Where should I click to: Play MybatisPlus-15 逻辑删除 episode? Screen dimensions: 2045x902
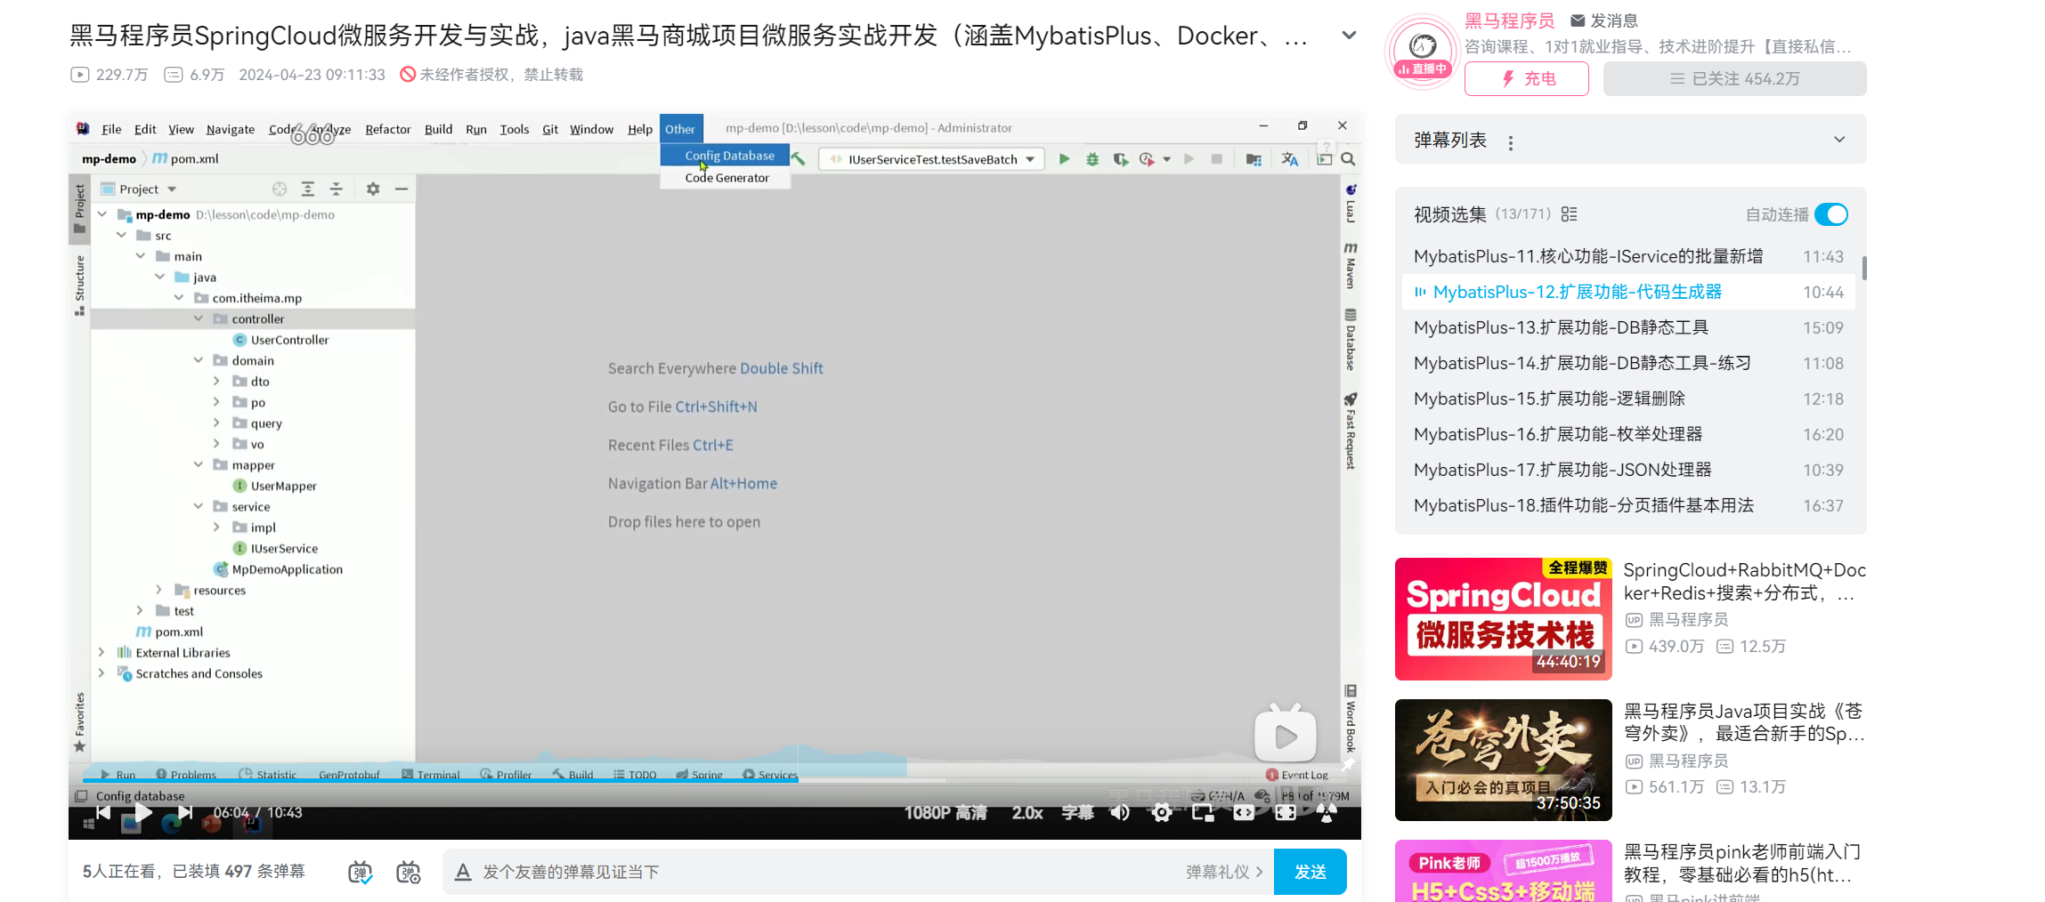[x=1628, y=399]
